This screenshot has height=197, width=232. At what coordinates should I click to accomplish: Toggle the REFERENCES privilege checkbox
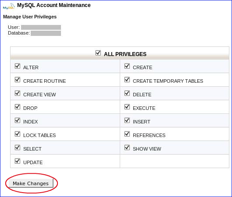coord(127,134)
